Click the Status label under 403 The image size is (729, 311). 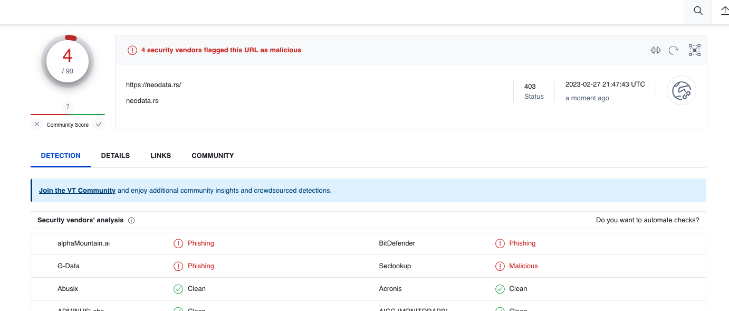point(534,97)
